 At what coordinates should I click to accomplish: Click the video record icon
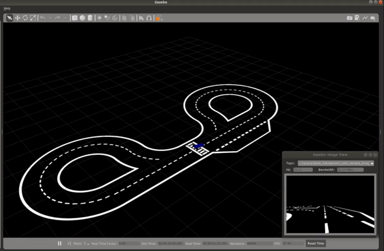click(372, 18)
